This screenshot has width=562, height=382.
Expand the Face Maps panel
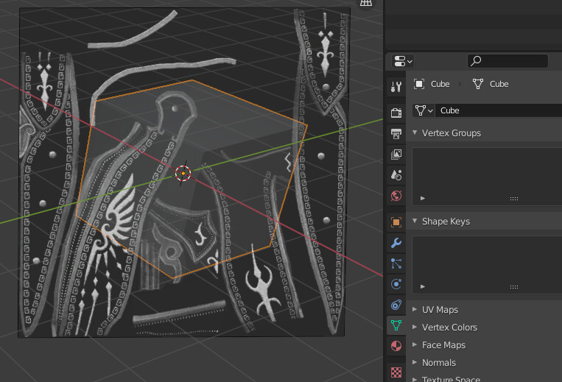point(415,344)
